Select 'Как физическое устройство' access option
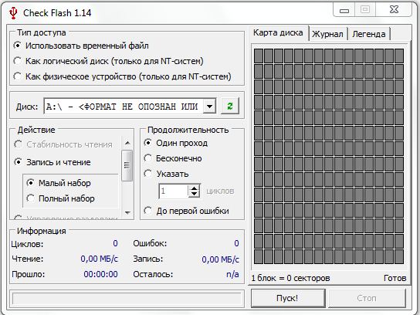 [x=122, y=76]
